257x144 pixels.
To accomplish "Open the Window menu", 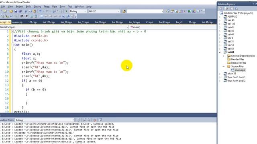I will point(80,6).
